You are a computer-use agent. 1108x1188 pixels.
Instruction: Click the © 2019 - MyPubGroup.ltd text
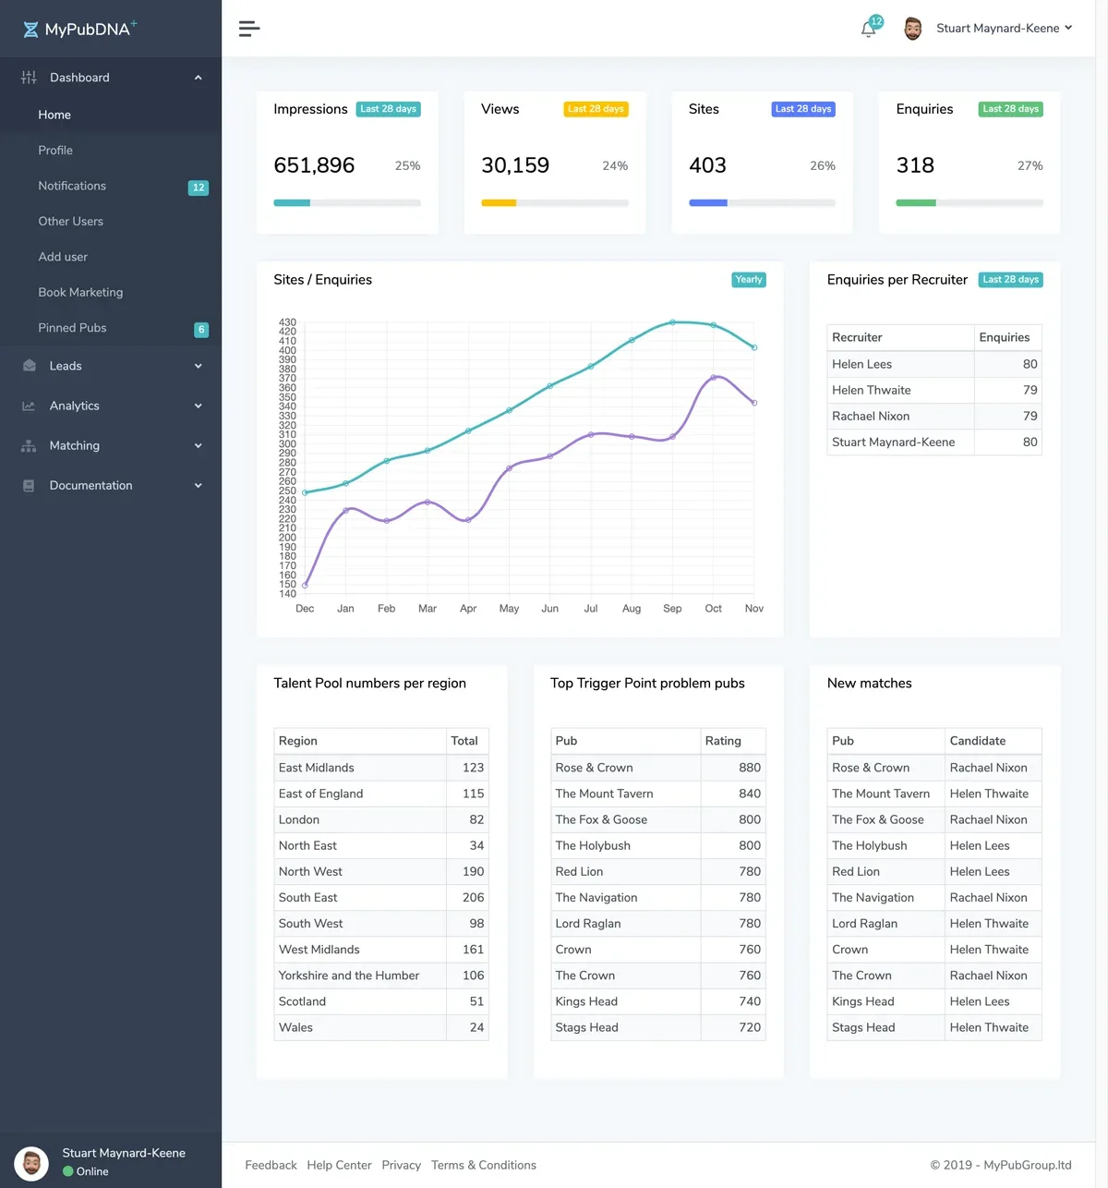point(1001,1165)
